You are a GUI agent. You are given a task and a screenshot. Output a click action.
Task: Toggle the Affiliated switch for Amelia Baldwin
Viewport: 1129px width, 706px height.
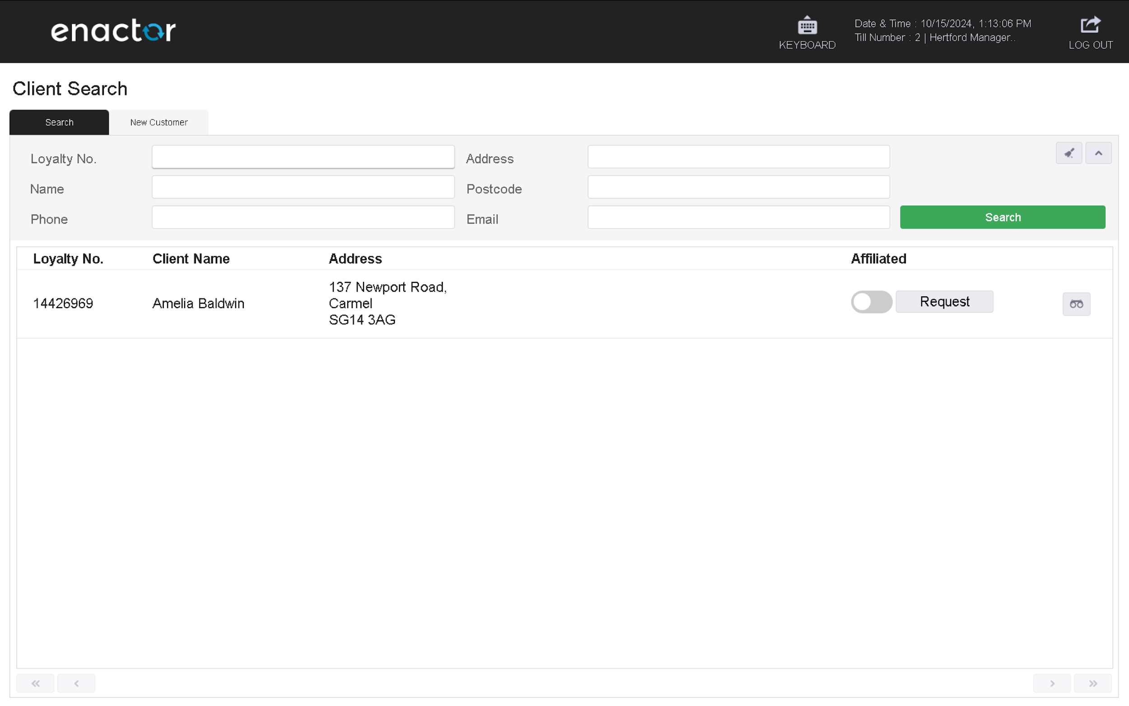pyautogui.click(x=871, y=302)
